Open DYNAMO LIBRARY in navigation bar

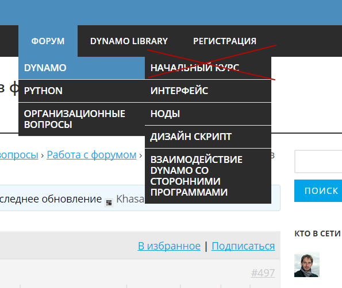(129, 41)
